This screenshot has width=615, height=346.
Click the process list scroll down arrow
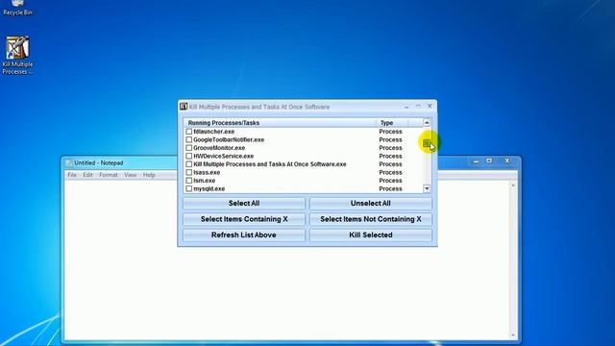427,188
